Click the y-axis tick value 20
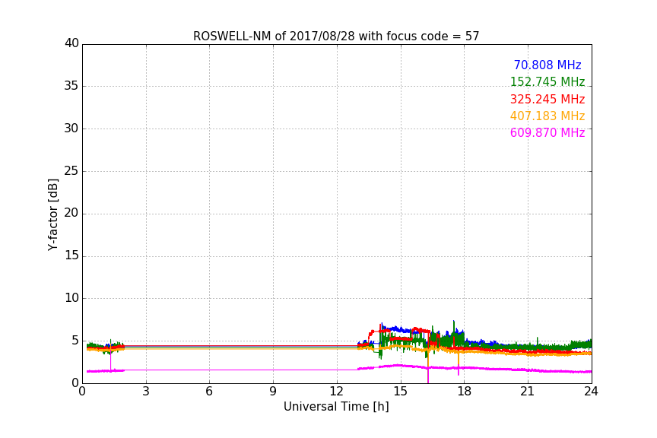 click(71, 213)
